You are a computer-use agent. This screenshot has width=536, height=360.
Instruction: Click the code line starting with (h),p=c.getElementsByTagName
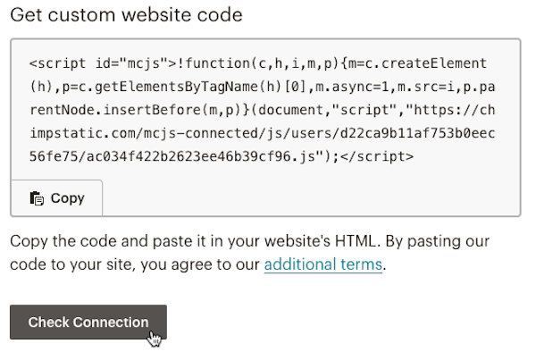262,87
